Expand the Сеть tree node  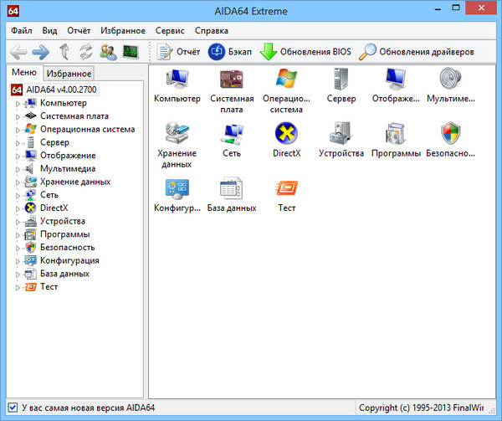18,194
